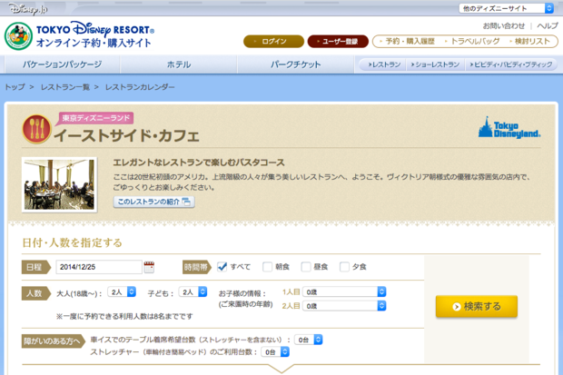This screenshot has height=375, width=563.
Task: Open the ビビディ・バビディ・ブティック menu item
Action: point(511,64)
